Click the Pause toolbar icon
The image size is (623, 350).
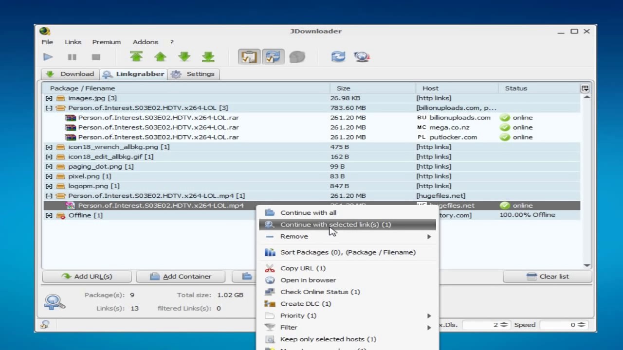(x=72, y=57)
